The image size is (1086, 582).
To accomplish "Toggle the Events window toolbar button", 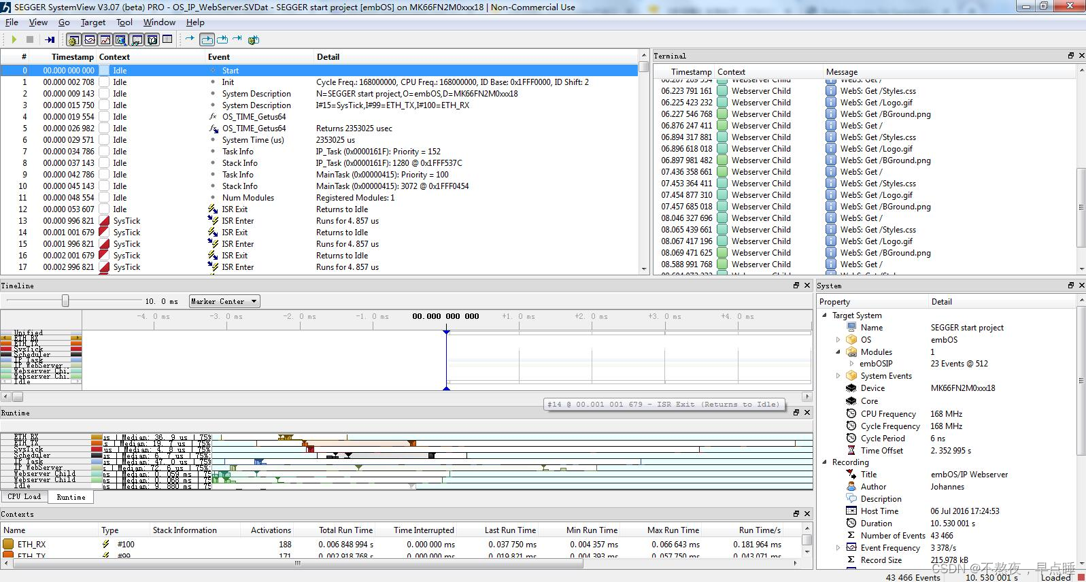I will tap(73, 40).
